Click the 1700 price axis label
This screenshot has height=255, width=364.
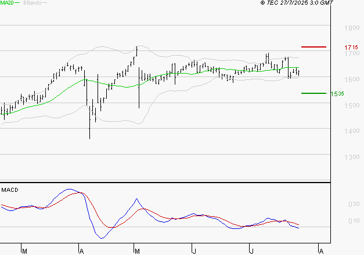[352, 53]
